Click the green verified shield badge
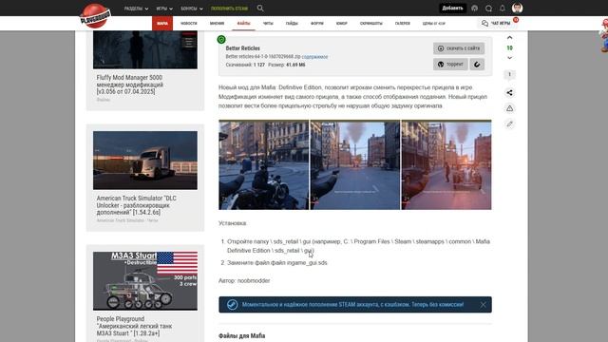 [221, 39]
